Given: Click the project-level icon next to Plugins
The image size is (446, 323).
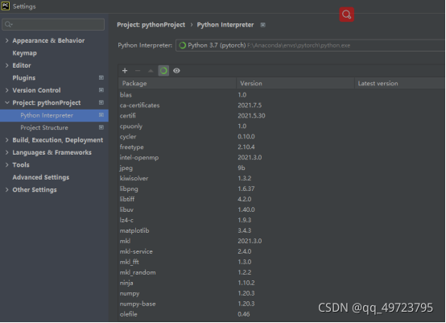Looking at the screenshot, I should click(x=101, y=77).
